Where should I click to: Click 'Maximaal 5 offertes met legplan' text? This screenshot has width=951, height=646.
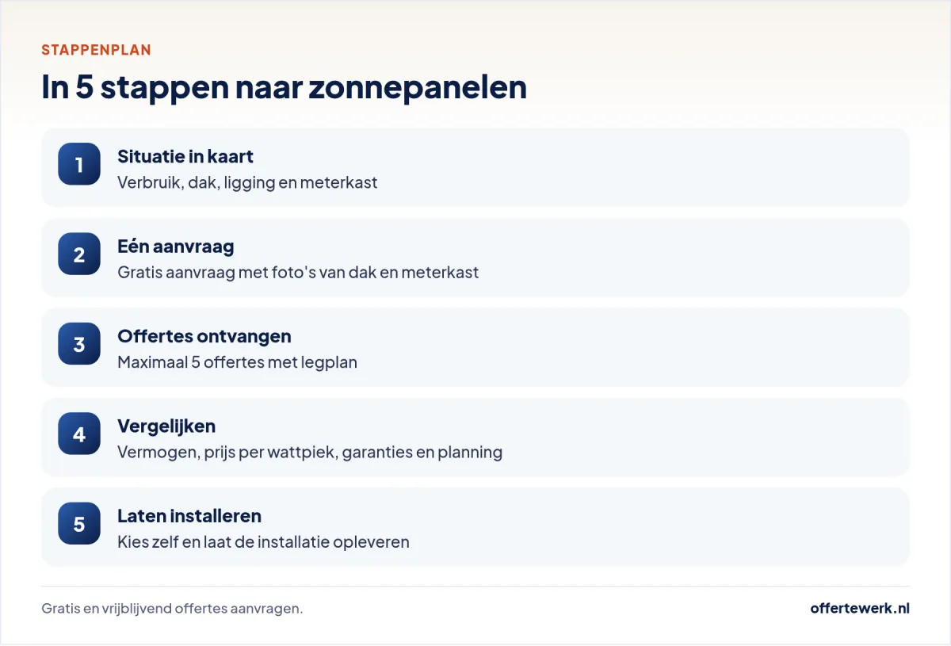pyautogui.click(x=238, y=362)
